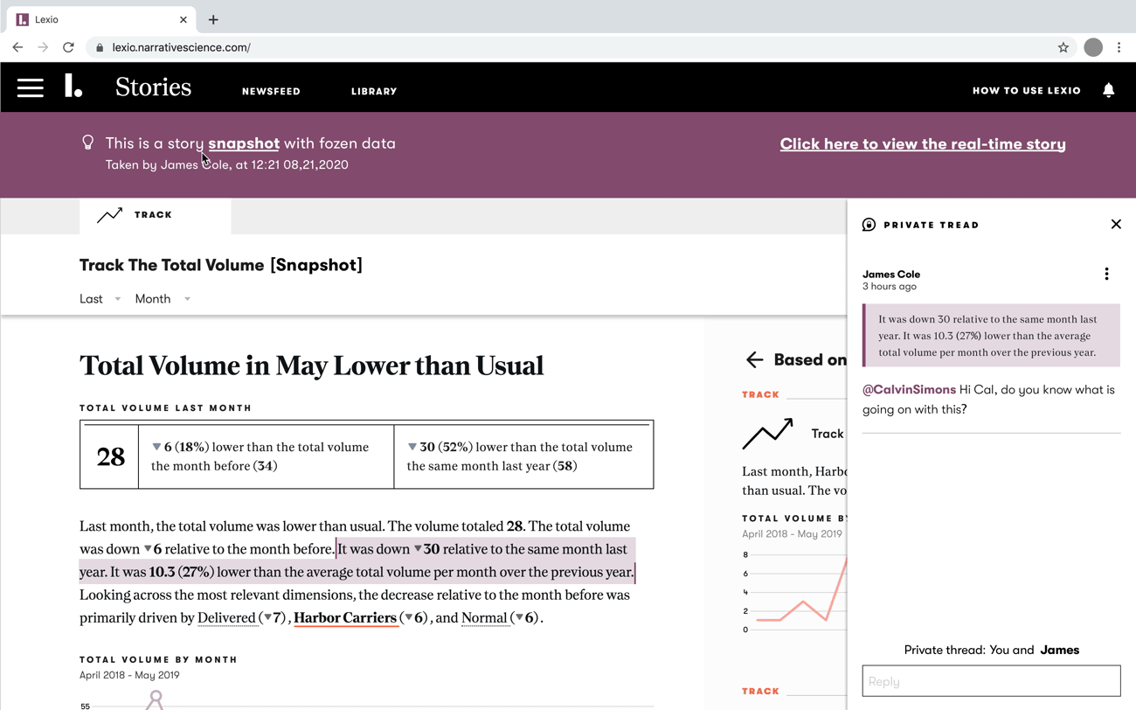Close the private thread panel
This screenshot has height=710, width=1136.
(x=1116, y=225)
